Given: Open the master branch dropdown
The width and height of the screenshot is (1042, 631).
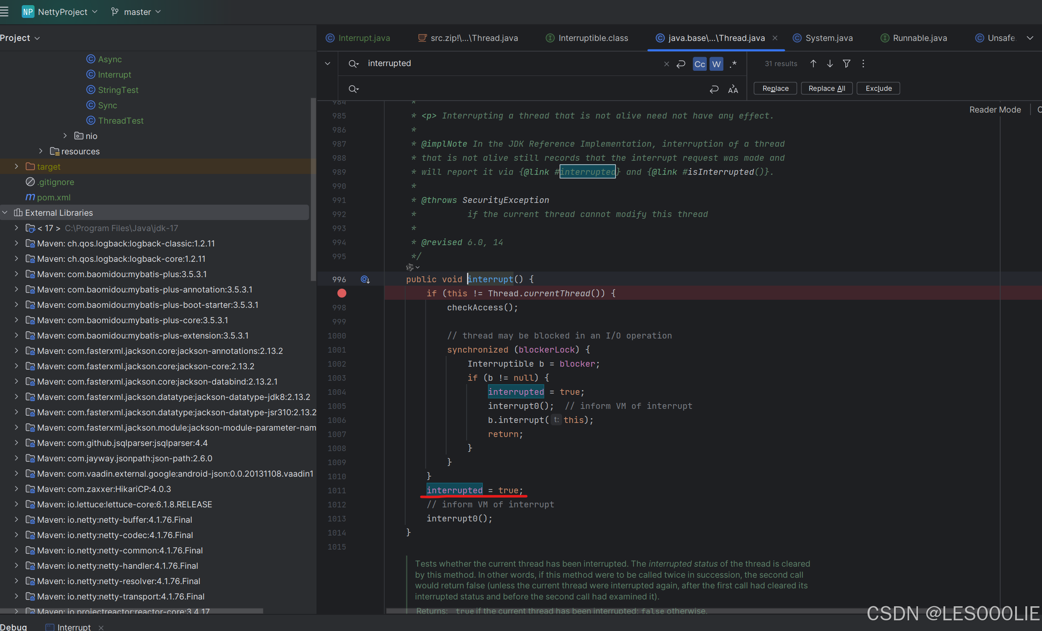Looking at the screenshot, I should (x=136, y=12).
